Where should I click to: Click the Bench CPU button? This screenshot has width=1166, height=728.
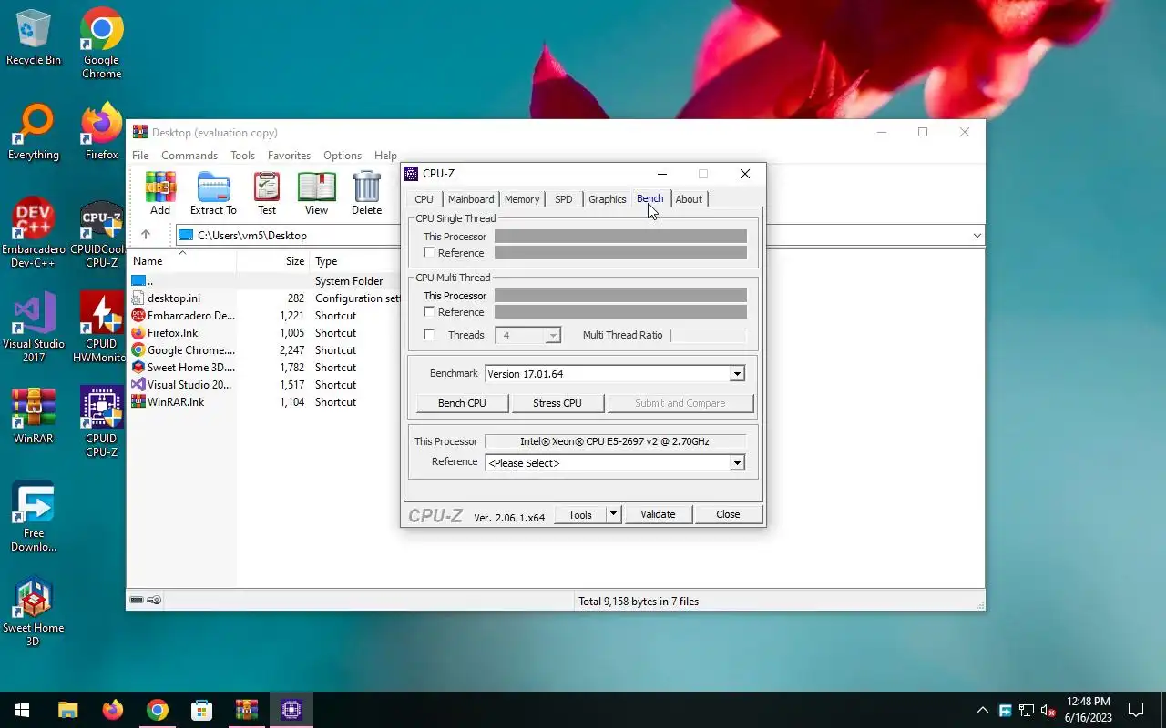(462, 403)
